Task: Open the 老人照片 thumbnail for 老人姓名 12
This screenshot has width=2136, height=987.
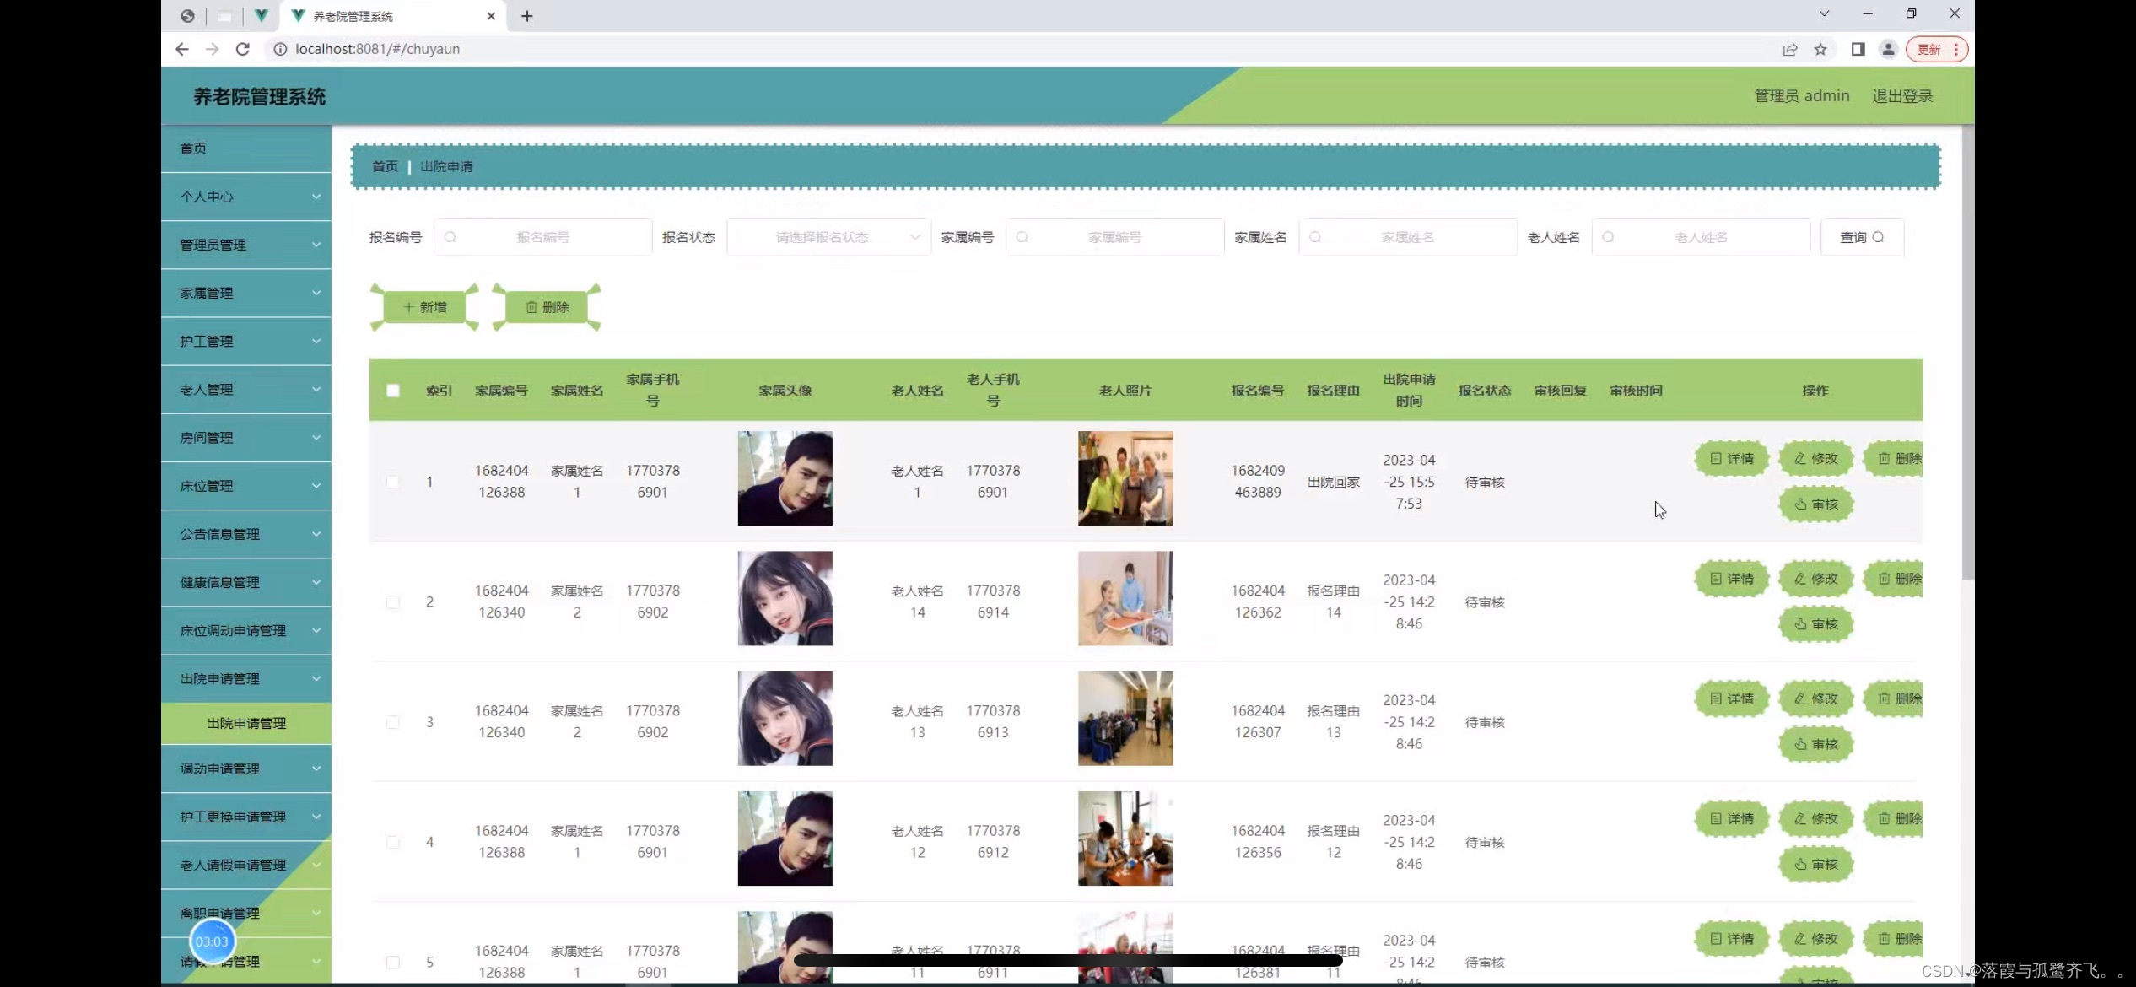Action: [1125, 839]
